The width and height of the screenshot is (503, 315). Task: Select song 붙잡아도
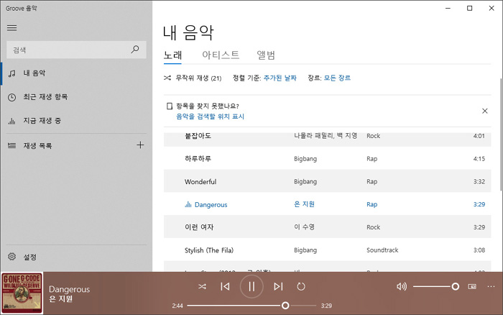(x=327, y=140)
